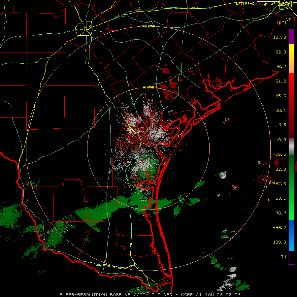Image resolution: width=297 pixels, height=297 pixels.
Task: Click the [KT] units label
Action: 282,23
